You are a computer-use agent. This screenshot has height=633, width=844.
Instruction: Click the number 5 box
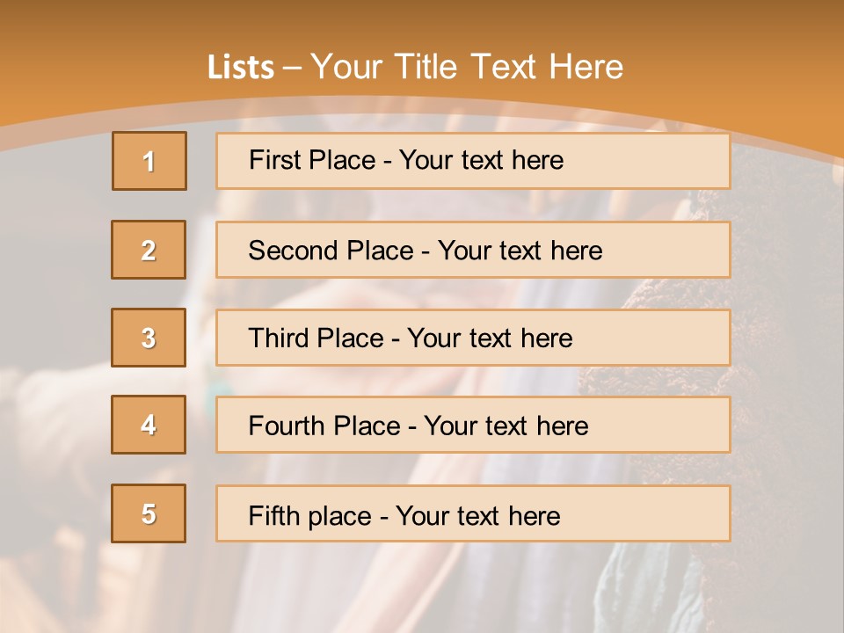click(149, 513)
